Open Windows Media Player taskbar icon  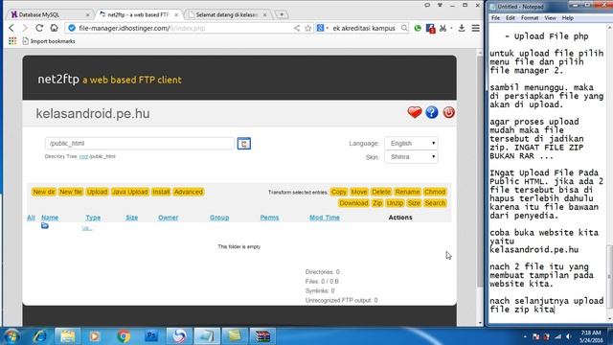(x=94, y=336)
